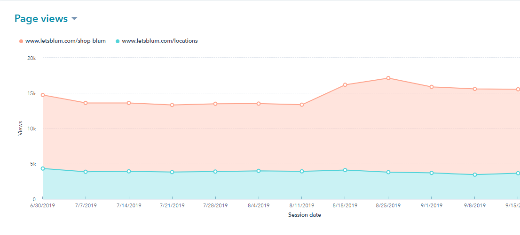Click the Session date axis title
The width and height of the screenshot is (520, 235).
point(304,215)
